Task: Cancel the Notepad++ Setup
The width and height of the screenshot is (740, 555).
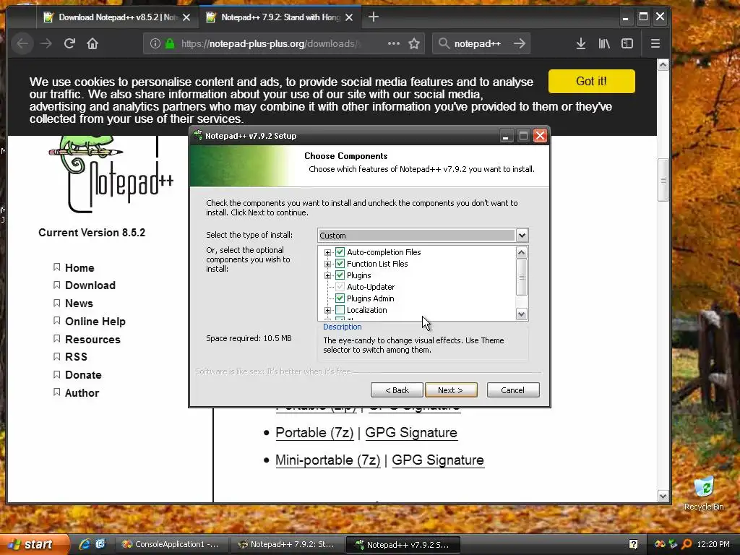Action: [513, 390]
